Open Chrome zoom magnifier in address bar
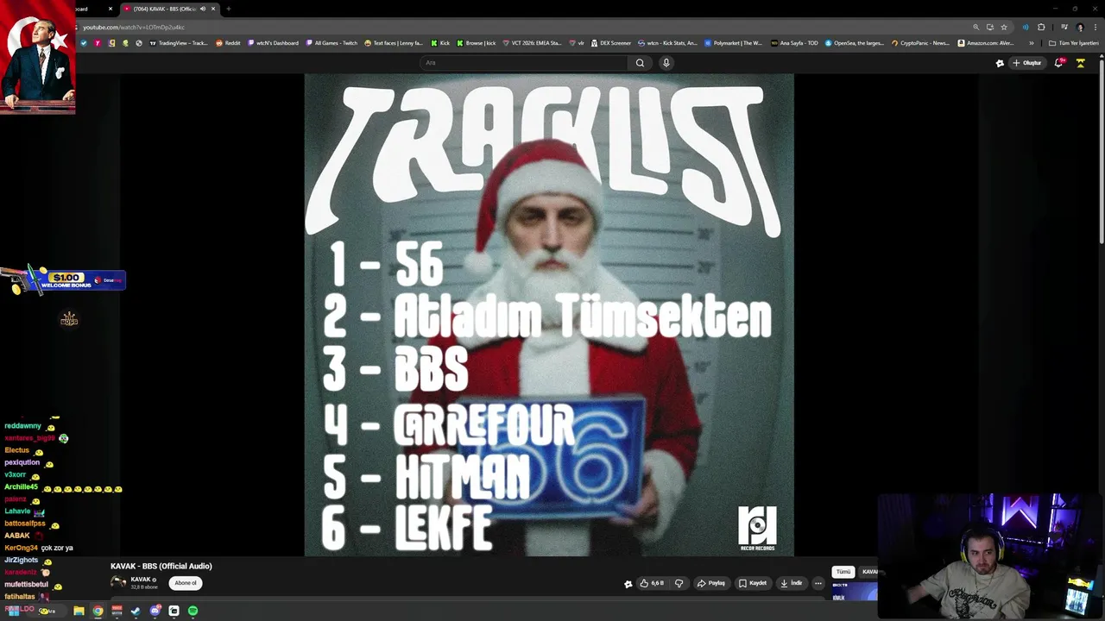Screen dimensions: 1105x621 click(x=976, y=27)
